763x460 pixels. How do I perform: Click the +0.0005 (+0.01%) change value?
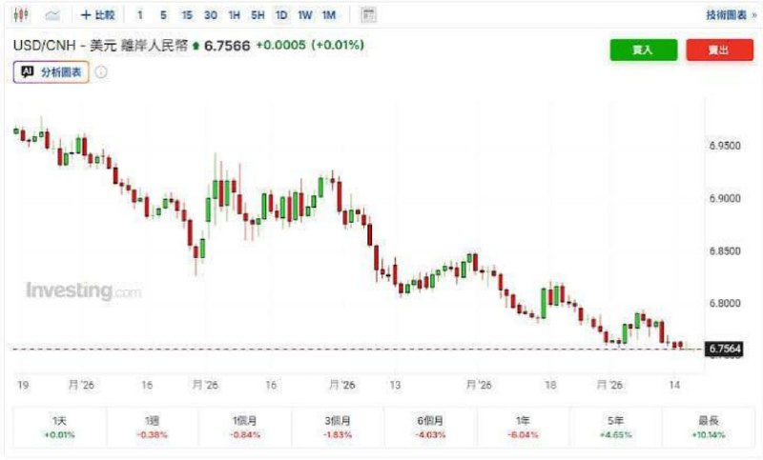click(x=310, y=45)
